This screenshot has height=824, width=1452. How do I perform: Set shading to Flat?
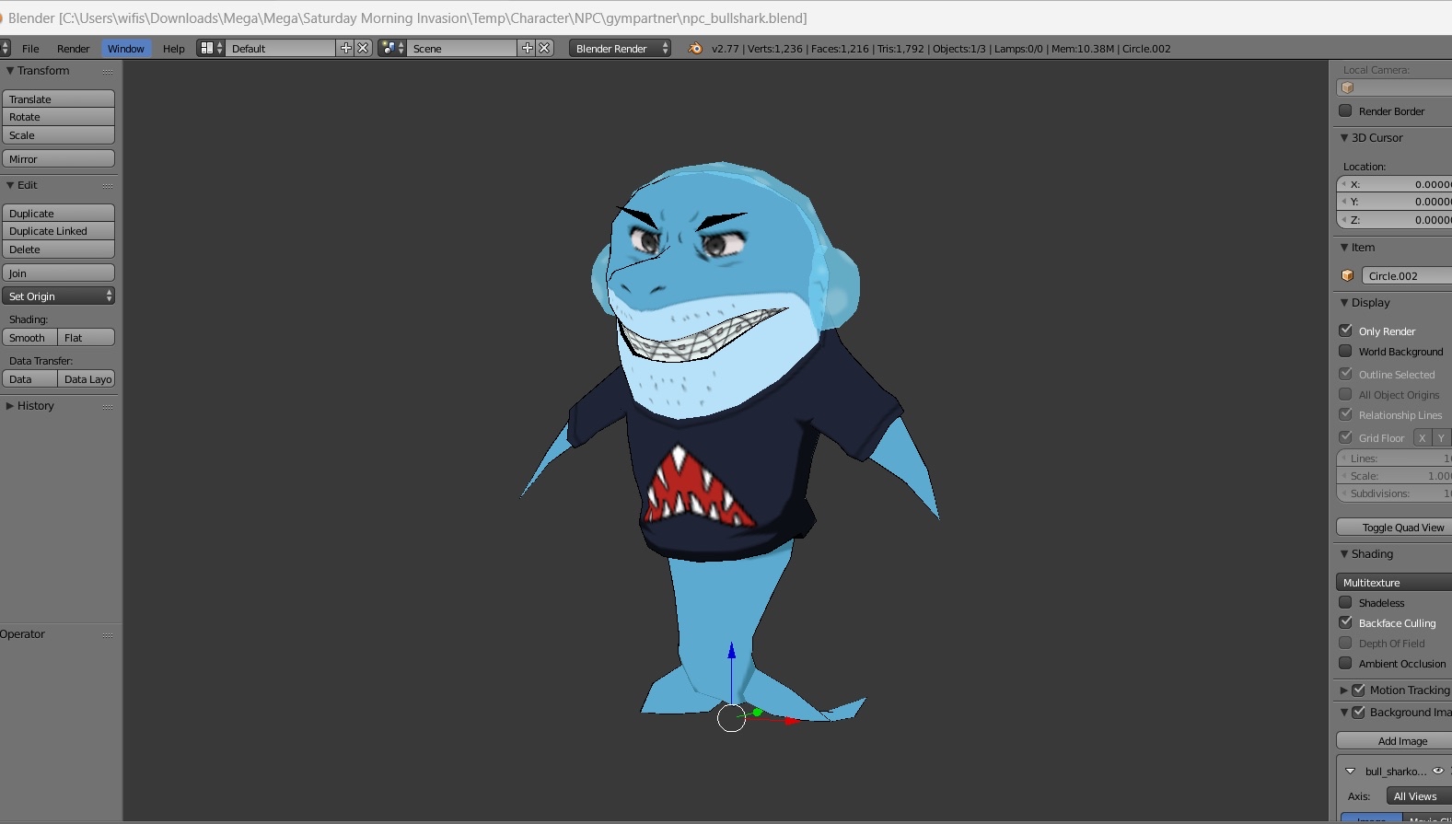(x=86, y=337)
